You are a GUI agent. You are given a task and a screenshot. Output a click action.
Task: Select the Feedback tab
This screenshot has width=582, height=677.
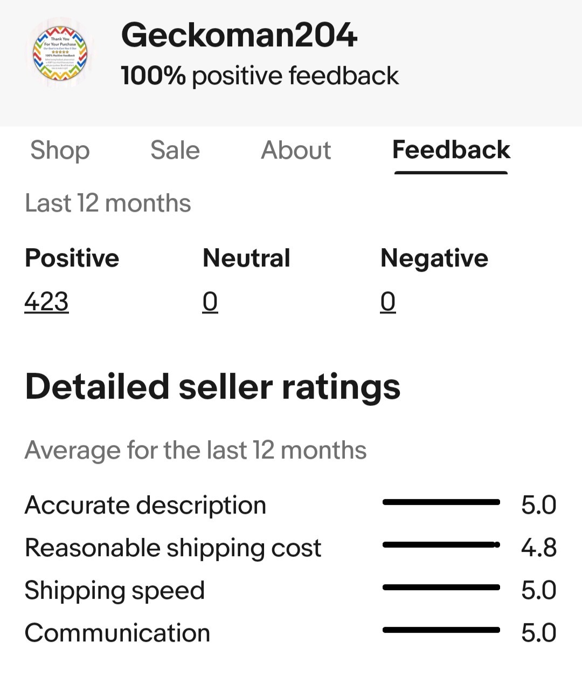click(x=451, y=150)
